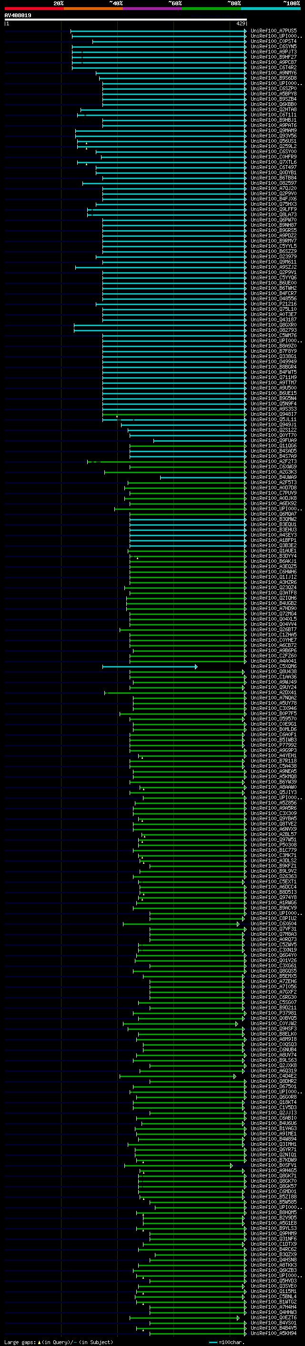Select the UniRef100_Q11QG6 label
Screen dimensions: 305x1346
[274, 445]
